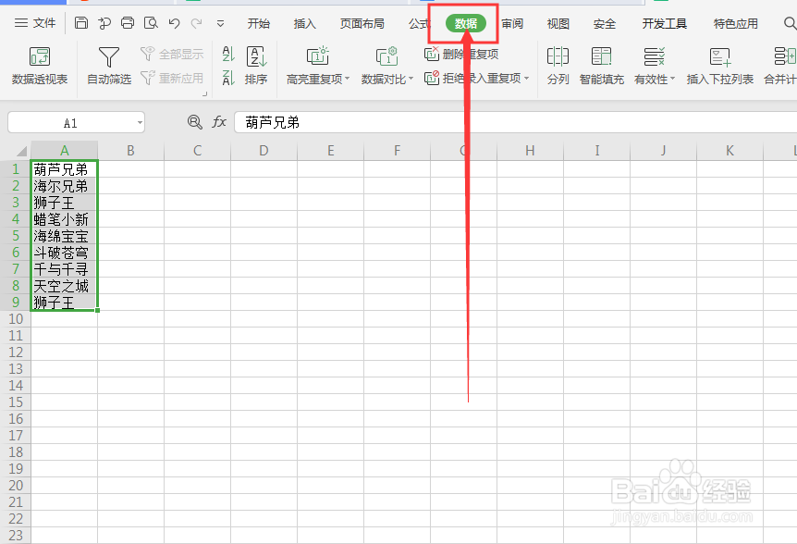This screenshot has width=797, height=544.
Task: Click cell containing 蜡笔小新
Action: [x=64, y=219]
